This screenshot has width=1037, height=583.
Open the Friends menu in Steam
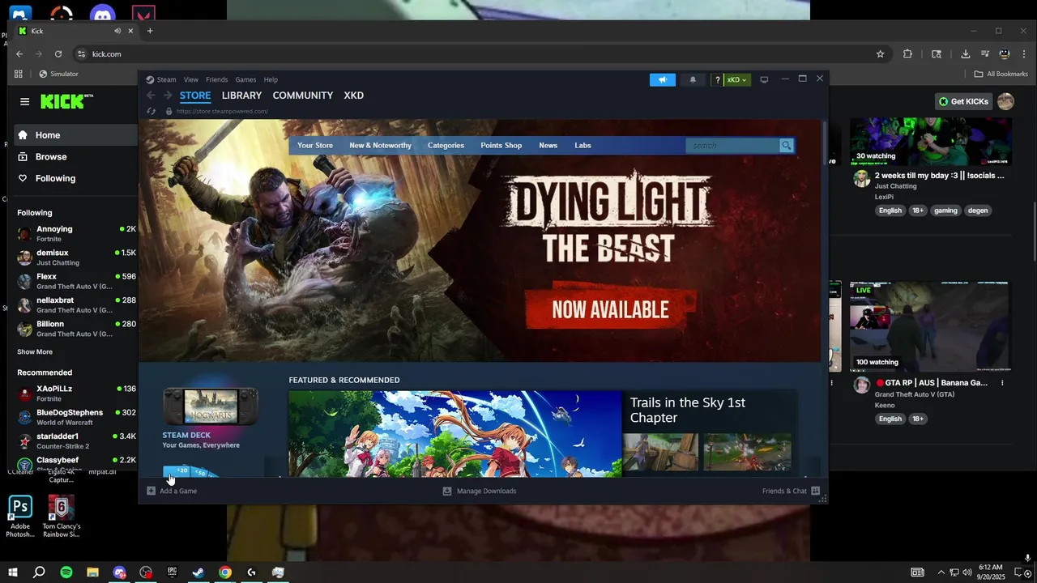coord(216,79)
